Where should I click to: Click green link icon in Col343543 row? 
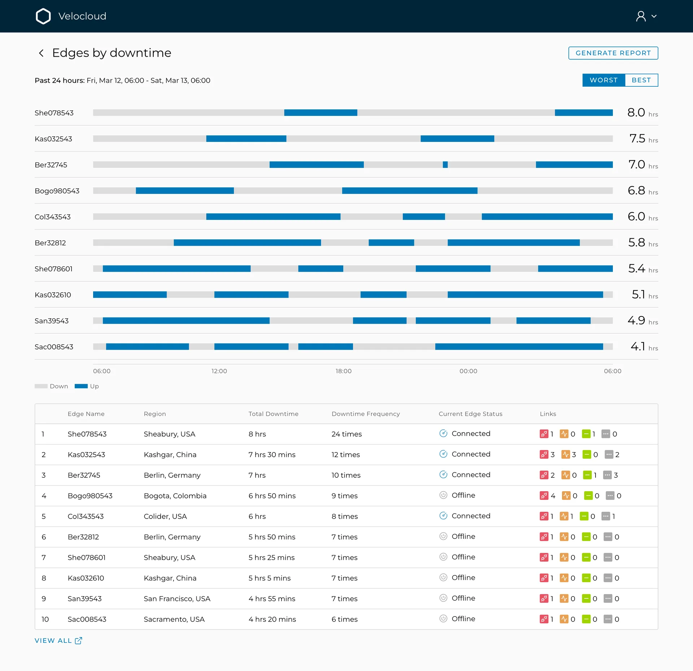pyautogui.click(x=584, y=516)
